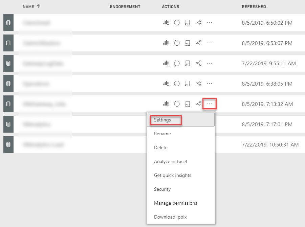The image size is (305, 227).
Task: View related items for dataset refreshed 7:13:32 AM
Action: point(199,104)
